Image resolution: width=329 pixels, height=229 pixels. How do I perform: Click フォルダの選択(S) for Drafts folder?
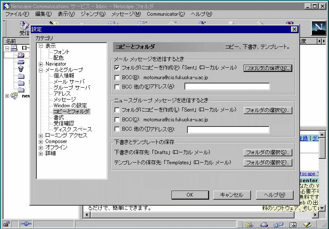pos(268,152)
